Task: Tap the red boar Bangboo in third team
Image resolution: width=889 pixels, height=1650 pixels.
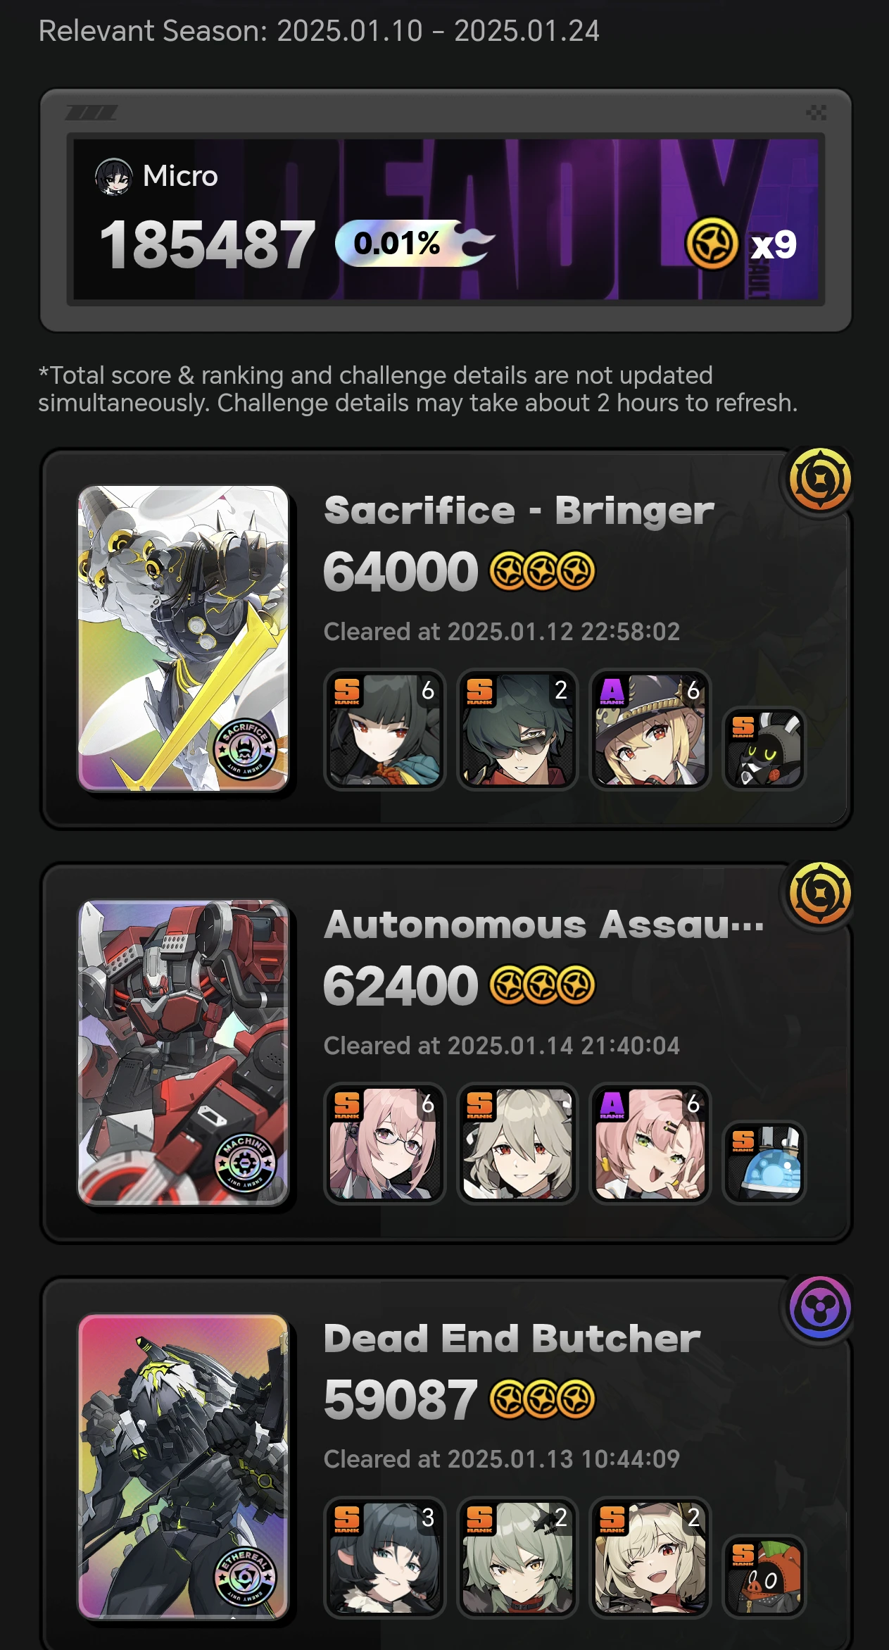Action: pyautogui.click(x=764, y=1576)
